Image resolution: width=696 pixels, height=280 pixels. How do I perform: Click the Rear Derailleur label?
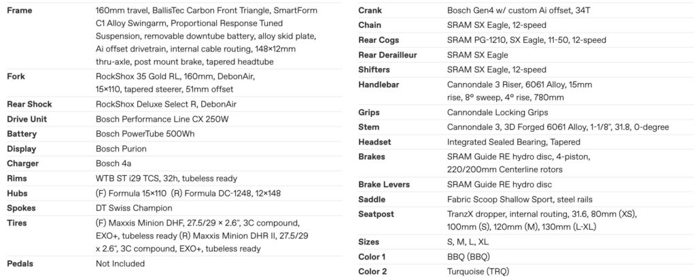pyautogui.click(x=387, y=56)
